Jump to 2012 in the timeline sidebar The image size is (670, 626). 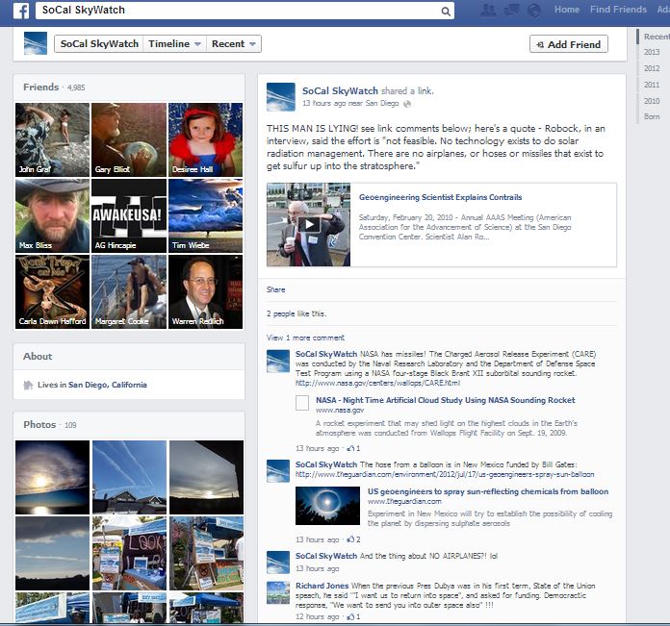652,68
